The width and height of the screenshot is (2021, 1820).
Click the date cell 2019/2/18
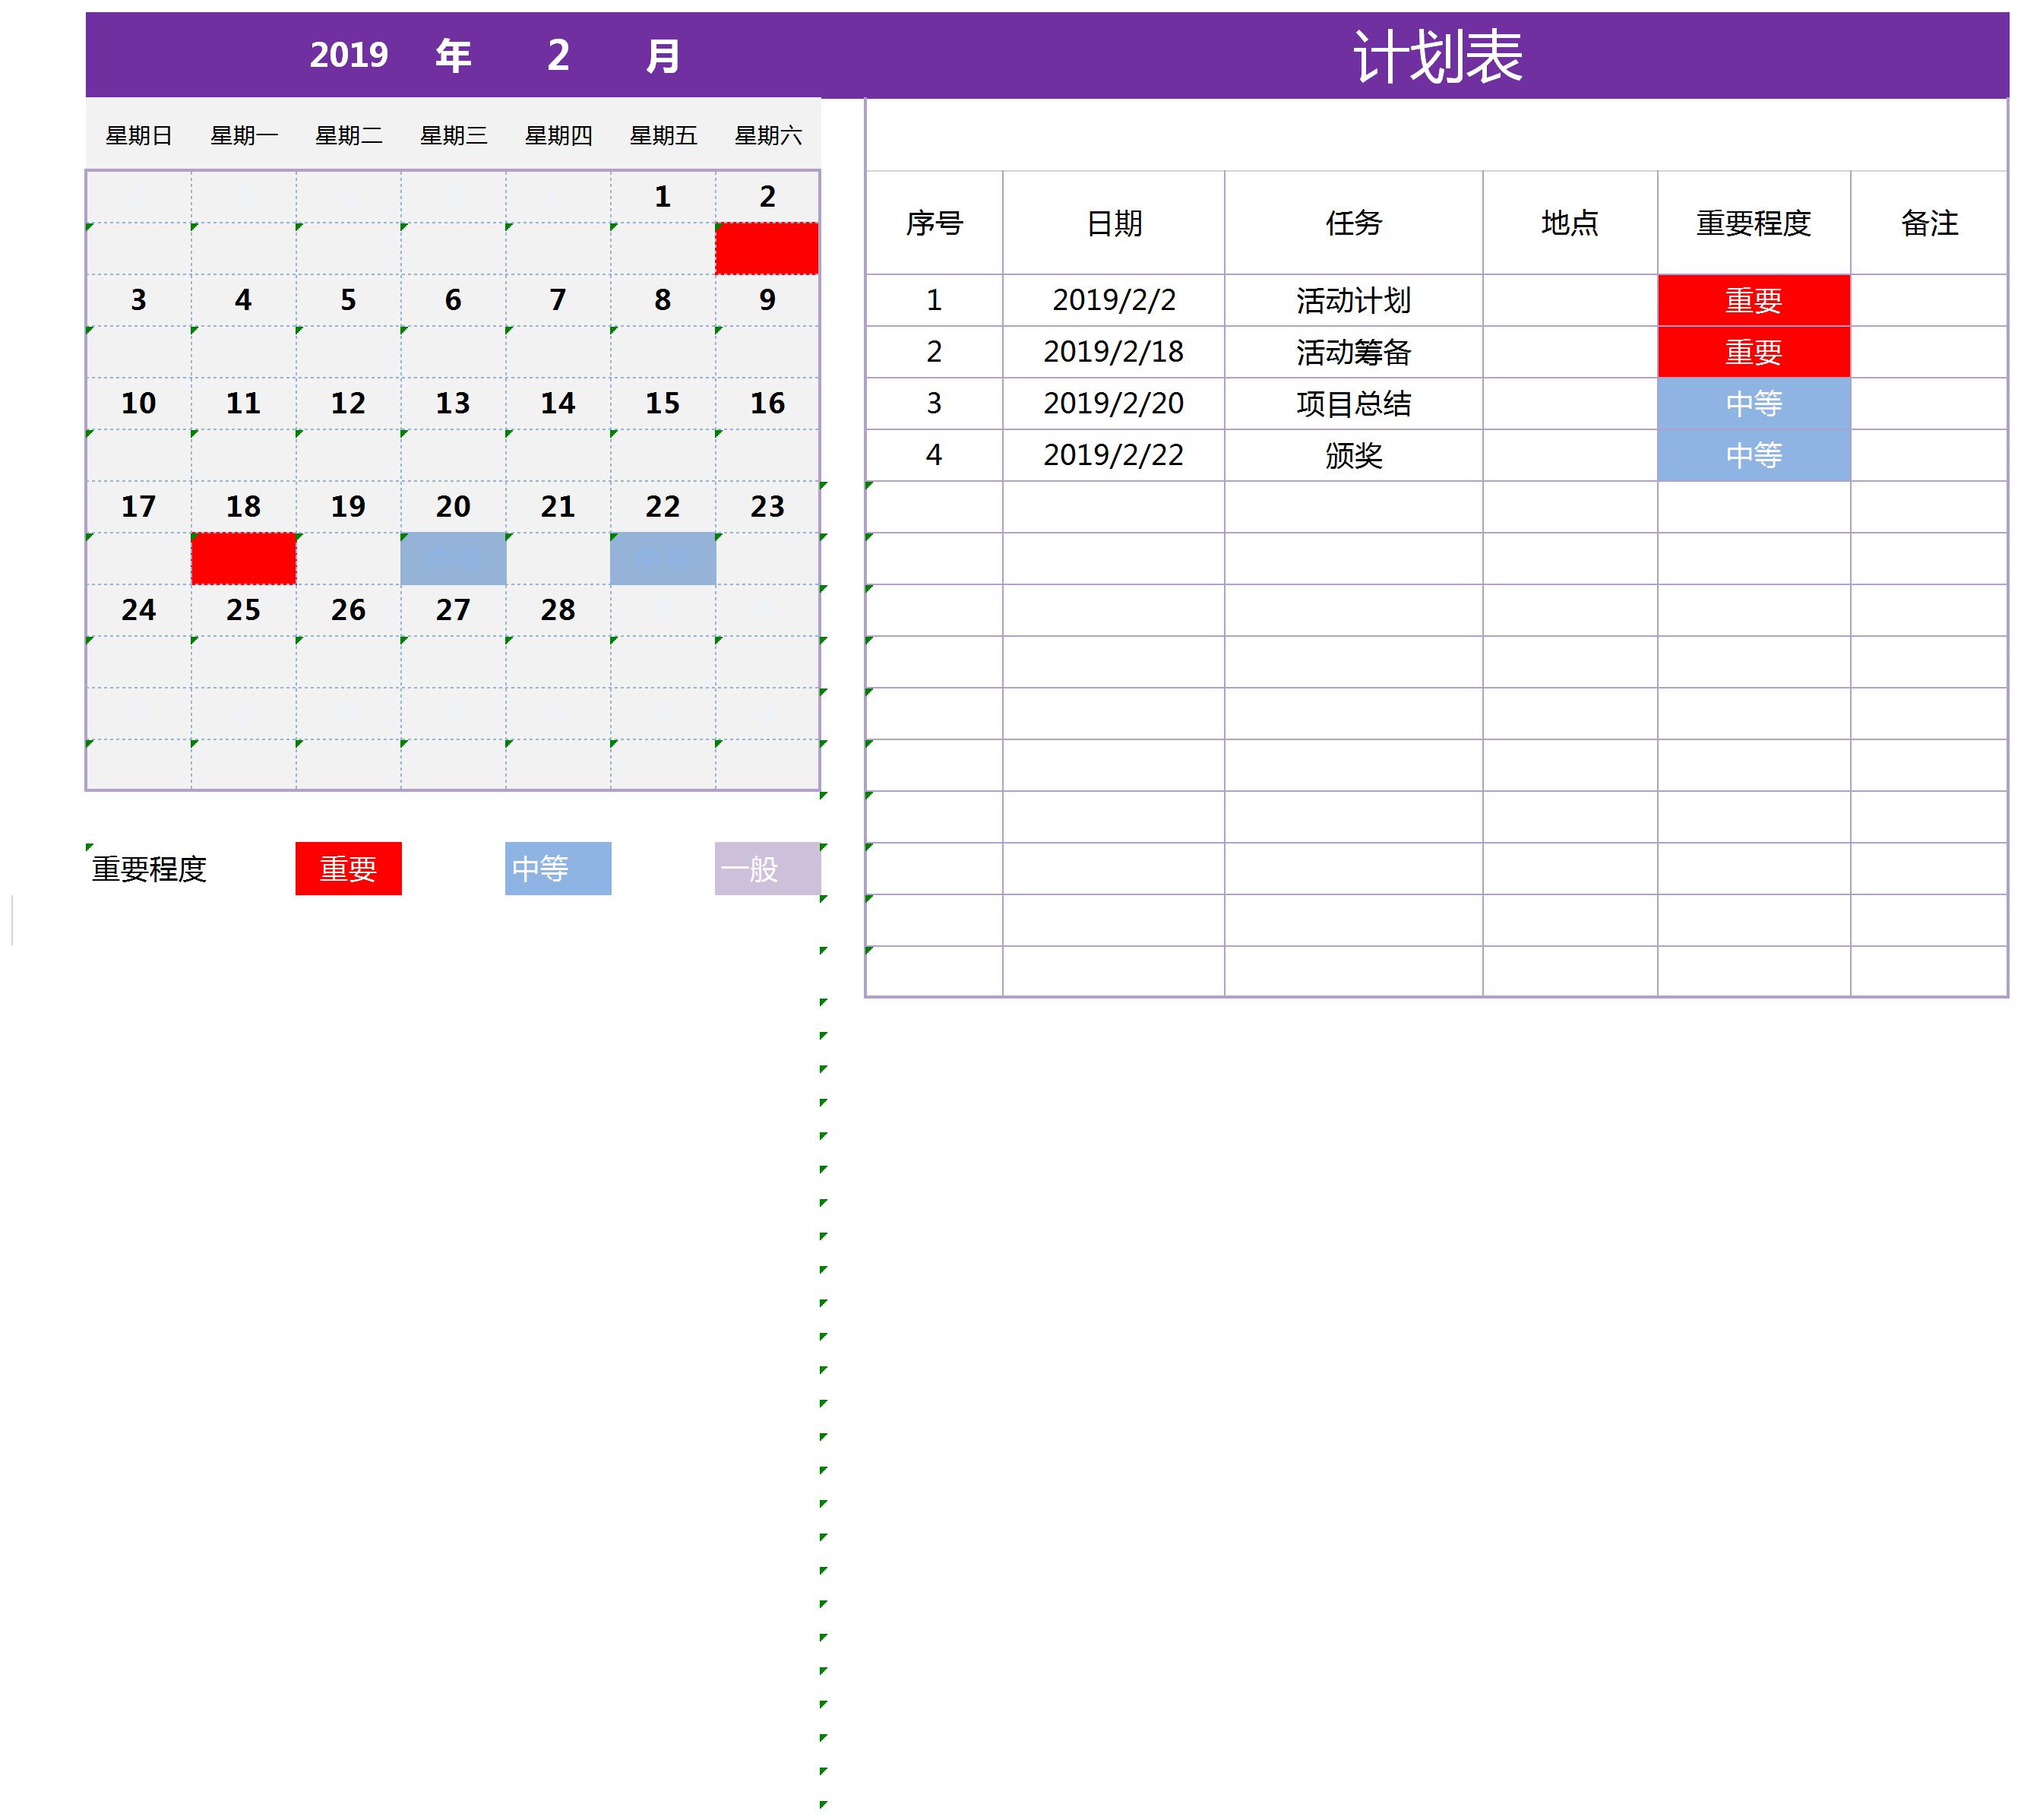(1113, 352)
